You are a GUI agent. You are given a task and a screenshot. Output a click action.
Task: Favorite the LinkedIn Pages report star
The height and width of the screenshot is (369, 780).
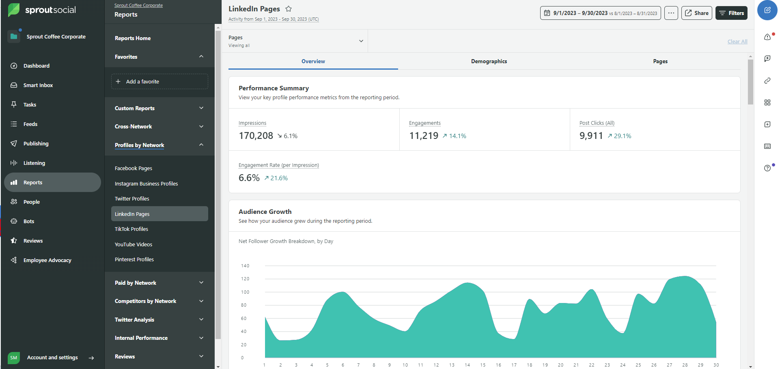289,9
